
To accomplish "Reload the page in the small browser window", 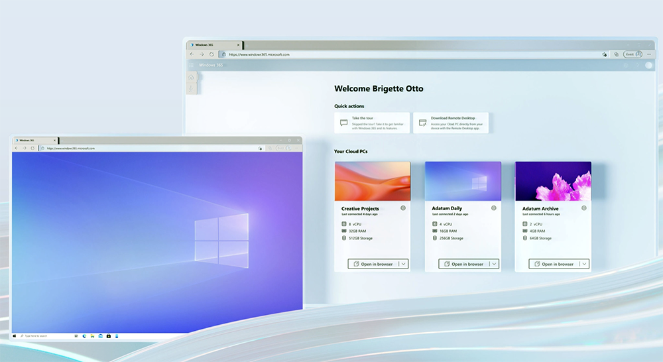I will [x=32, y=148].
